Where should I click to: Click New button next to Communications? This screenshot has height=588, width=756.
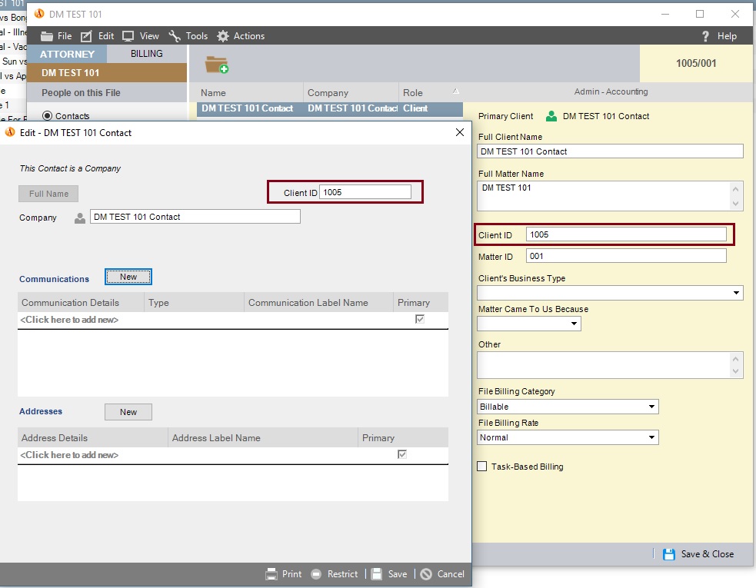(128, 277)
